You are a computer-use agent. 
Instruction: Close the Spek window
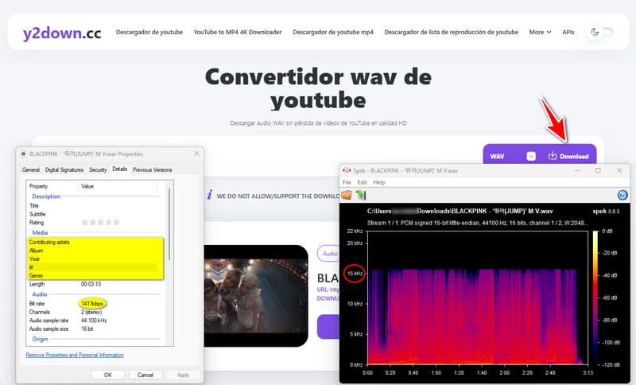[x=619, y=171]
